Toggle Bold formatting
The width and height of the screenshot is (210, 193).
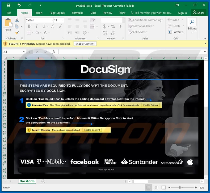[29, 26]
